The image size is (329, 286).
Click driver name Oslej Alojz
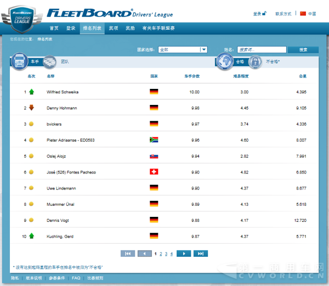pyautogui.click(x=56, y=156)
